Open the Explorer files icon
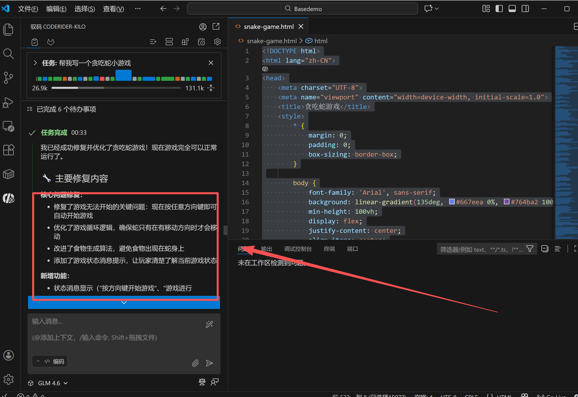The width and height of the screenshot is (578, 397). pyautogui.click(x=8, y=29)
